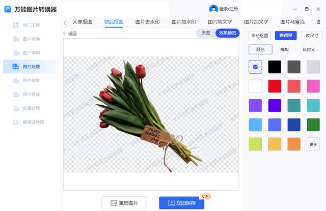Viewport: 326px width, 211px height.
Task: Pick the periwinkle blue background swatch
Action: tap(275, 125)
